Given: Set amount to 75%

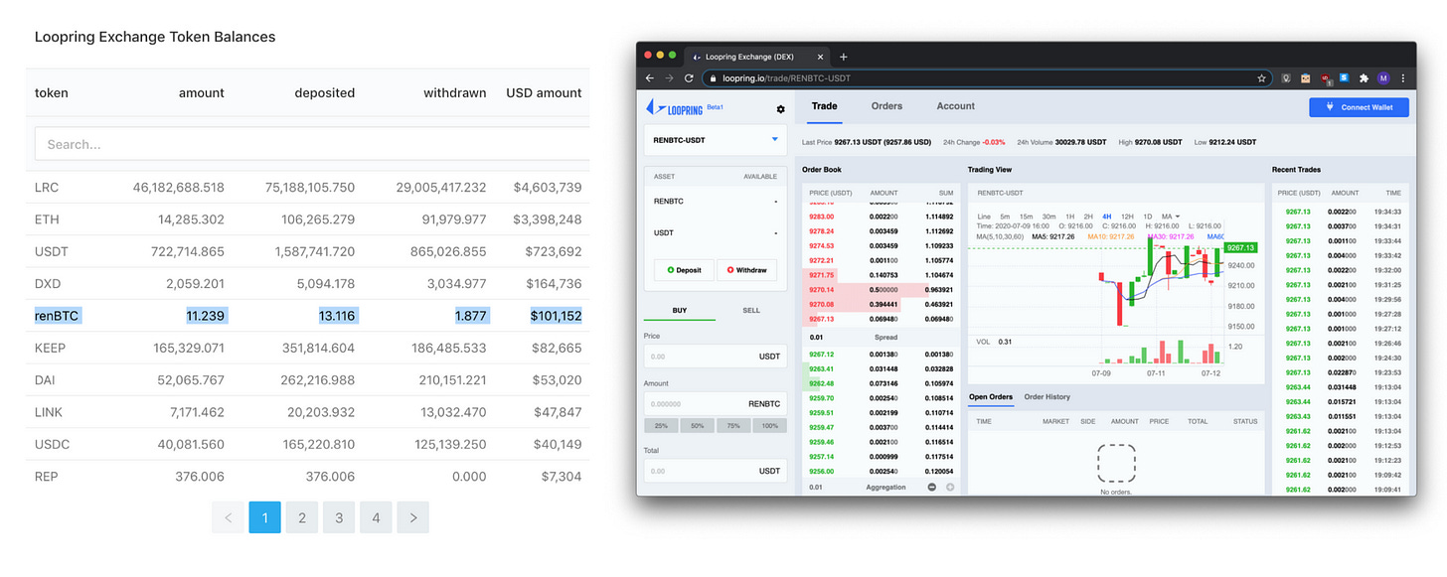Looking at the screenshot, I should (x=733, y=425).
